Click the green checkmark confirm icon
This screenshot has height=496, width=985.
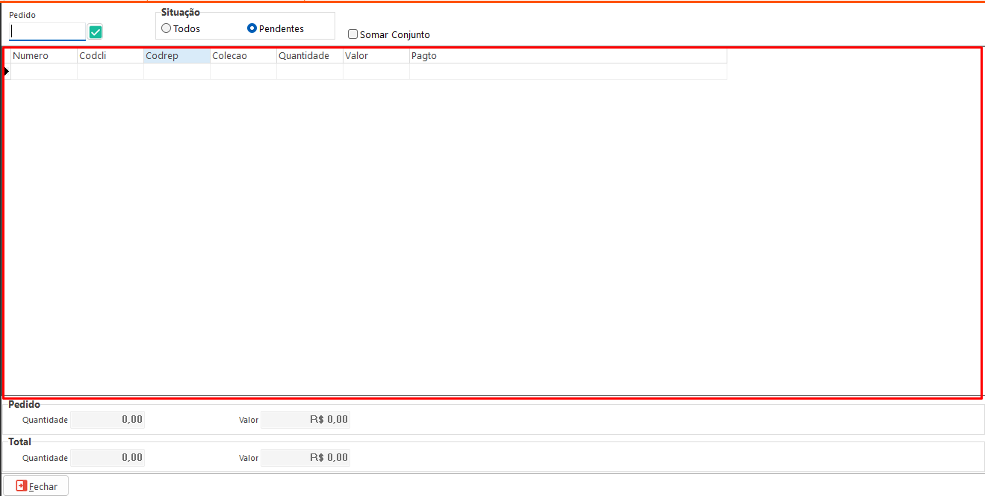pyautogui.click(x=95, y=32)
